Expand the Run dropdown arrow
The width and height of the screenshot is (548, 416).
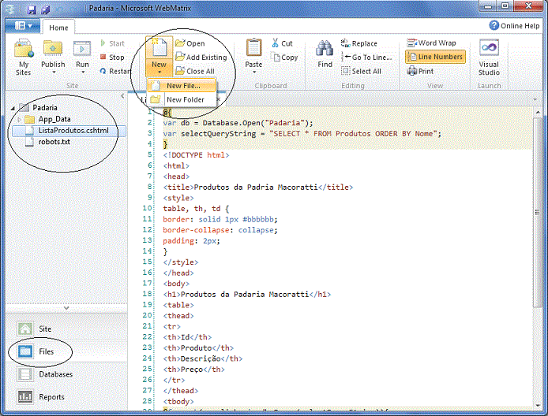(x=83, y=72)
